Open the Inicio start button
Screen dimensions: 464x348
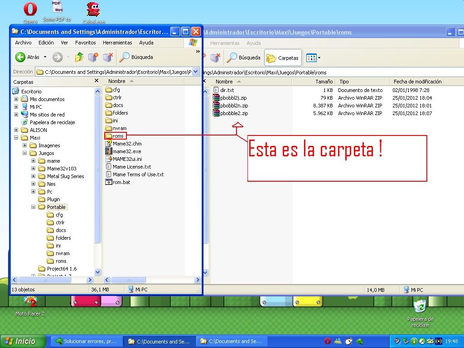pyautogui.click(x=23, y=341)
